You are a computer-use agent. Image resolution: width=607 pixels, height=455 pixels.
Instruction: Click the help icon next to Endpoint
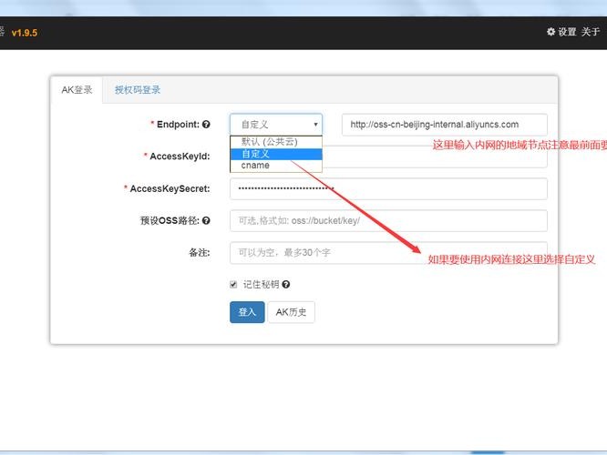coord(206,125)
